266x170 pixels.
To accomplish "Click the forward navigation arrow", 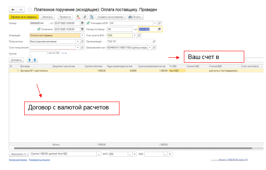I will pos(21,9).
